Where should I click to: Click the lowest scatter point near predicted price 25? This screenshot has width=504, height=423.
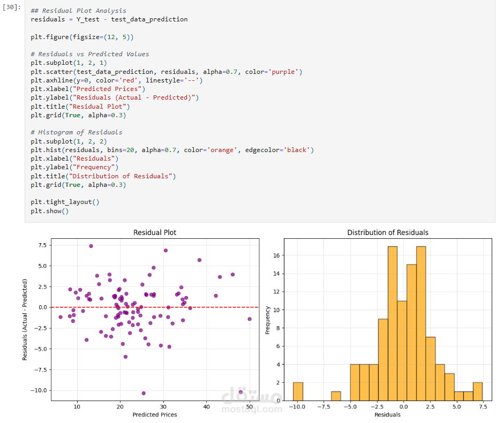[144, 393]
